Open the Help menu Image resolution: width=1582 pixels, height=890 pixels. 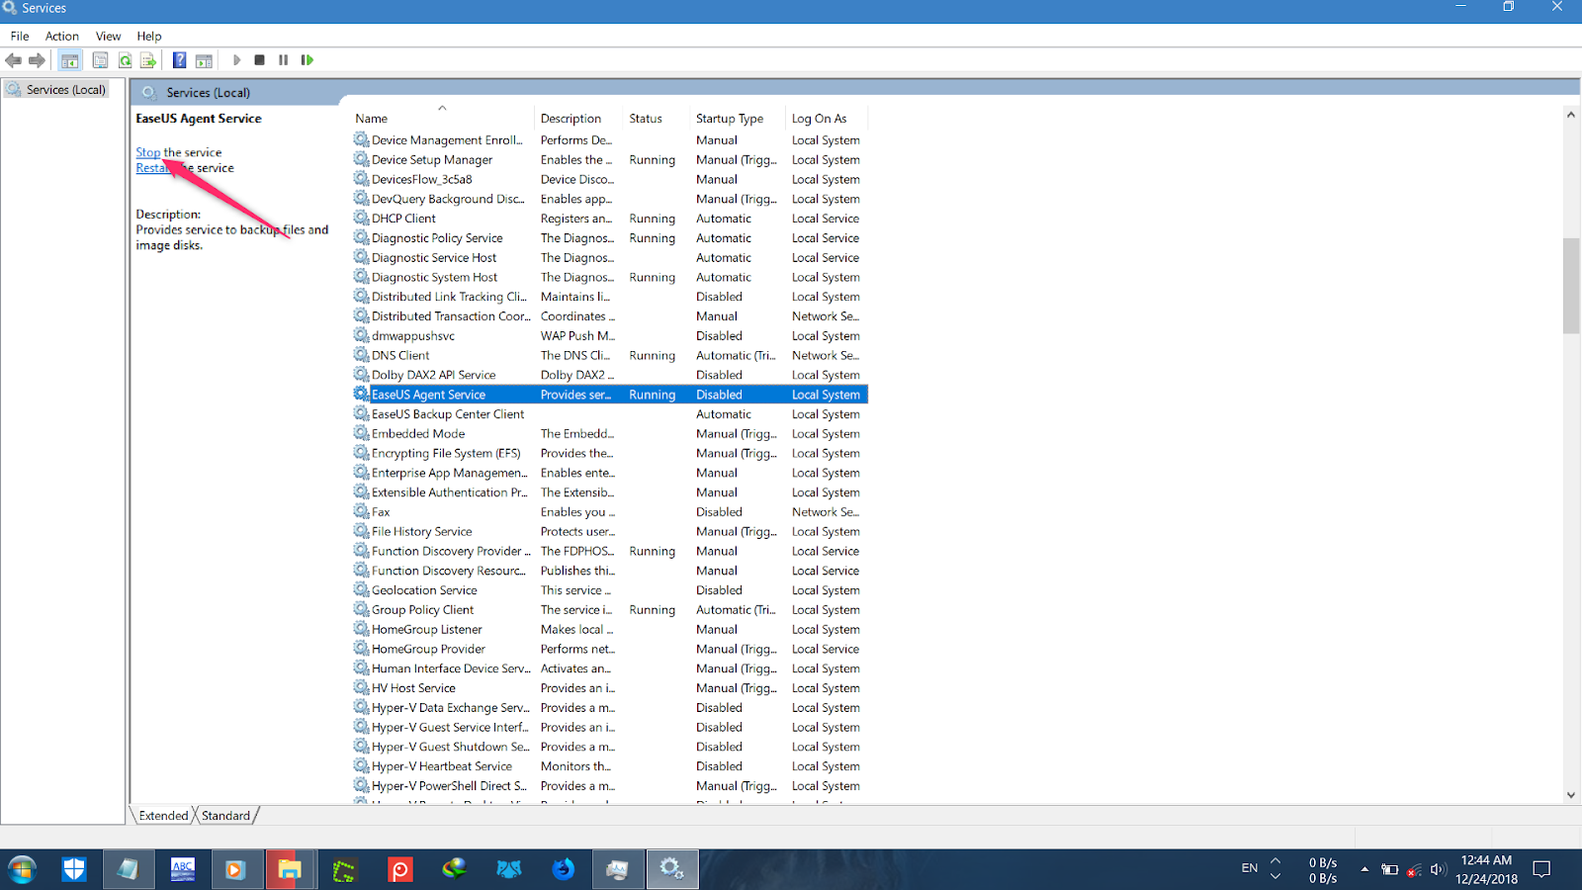click(x=149, y=37)
